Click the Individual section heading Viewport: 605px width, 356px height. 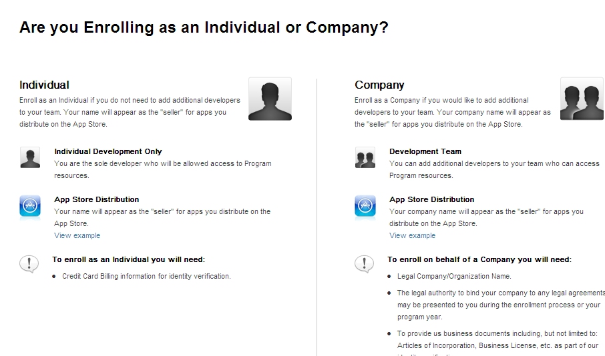click(x=44, y=85)
